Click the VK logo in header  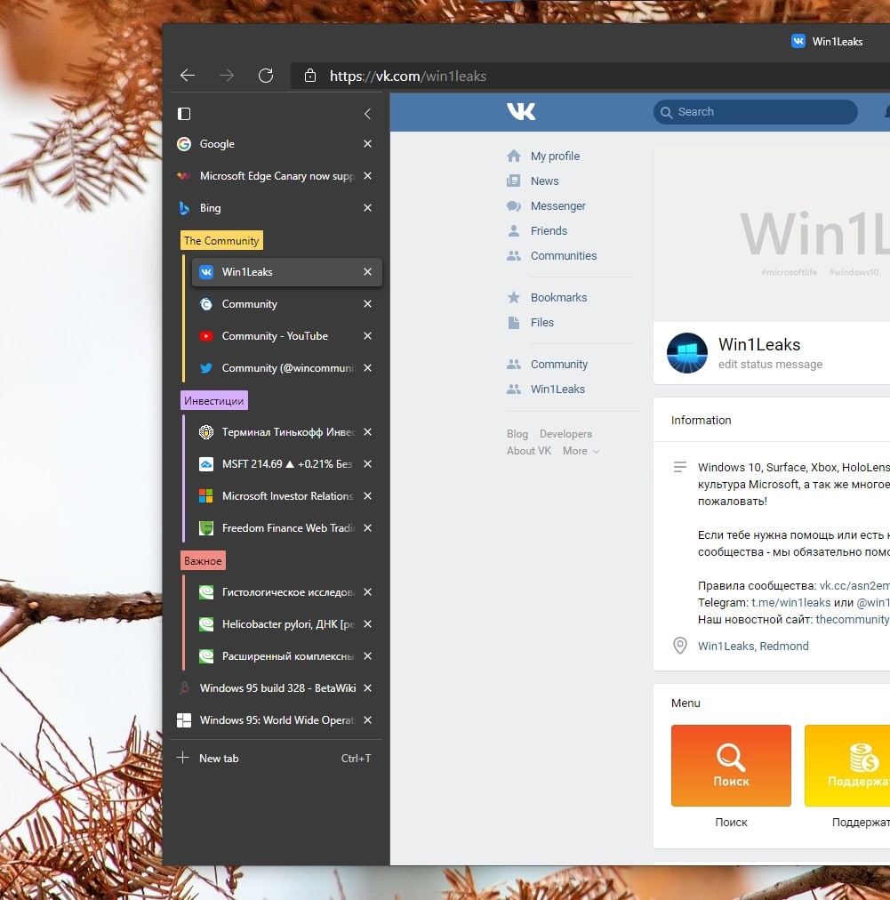tap(521, 111)
